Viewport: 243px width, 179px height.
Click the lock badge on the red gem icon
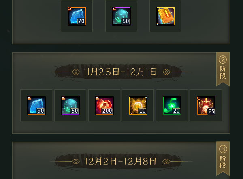pyautogui.click(x=97, y=98)
